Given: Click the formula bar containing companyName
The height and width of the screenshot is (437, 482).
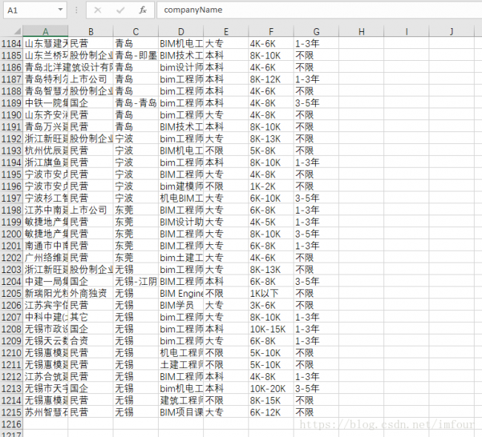Looking at the screenshot, I should point(311,10).
